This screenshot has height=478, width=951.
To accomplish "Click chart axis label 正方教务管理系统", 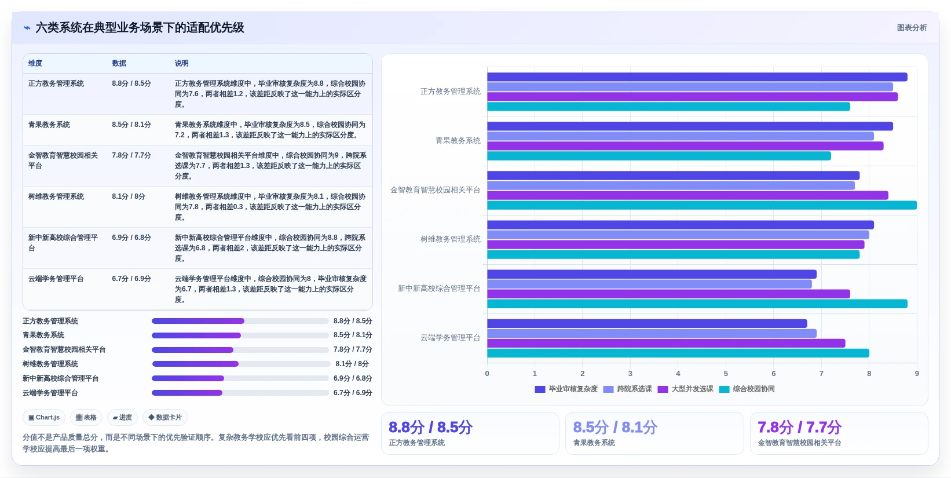I will [451, 92].
